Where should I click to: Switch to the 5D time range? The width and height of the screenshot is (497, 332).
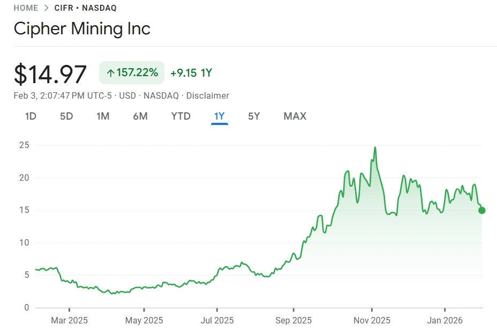[66, 116]
